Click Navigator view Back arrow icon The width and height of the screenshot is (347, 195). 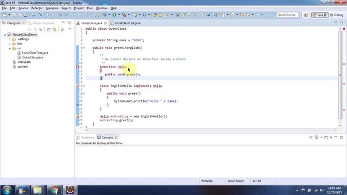tap(29, 29)
